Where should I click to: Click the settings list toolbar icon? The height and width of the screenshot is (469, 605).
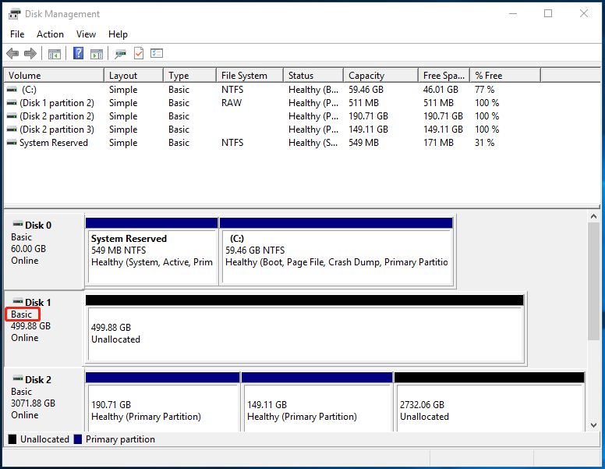(x=157, y=53)
